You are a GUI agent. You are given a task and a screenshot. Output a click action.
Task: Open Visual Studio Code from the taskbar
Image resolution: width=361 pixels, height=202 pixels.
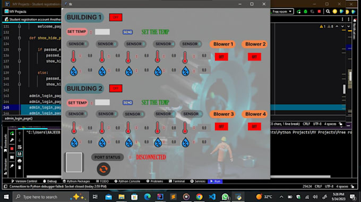pyautogui.click(x=212, y=197)
